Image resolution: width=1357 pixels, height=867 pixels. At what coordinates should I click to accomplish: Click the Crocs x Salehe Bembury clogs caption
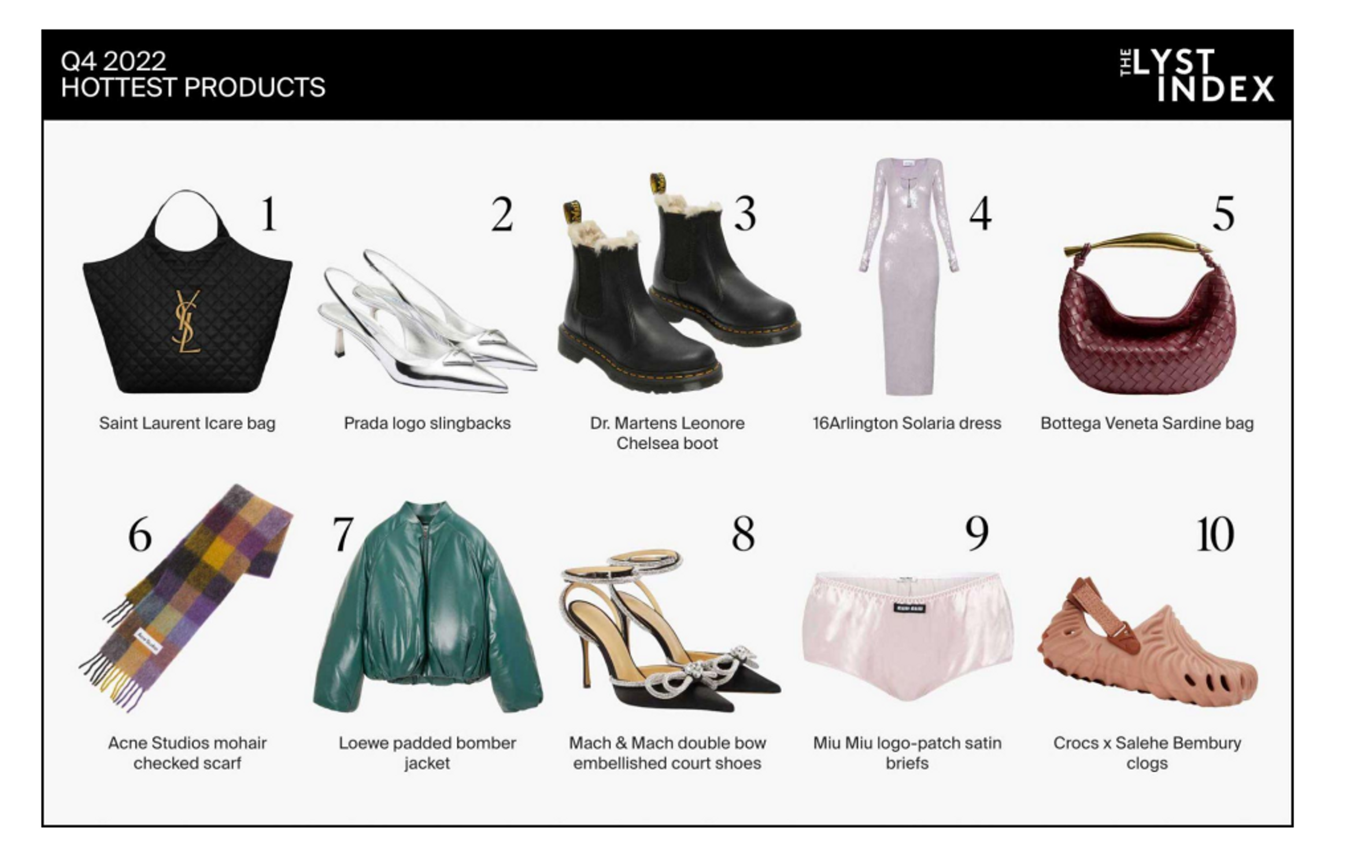1147,753
